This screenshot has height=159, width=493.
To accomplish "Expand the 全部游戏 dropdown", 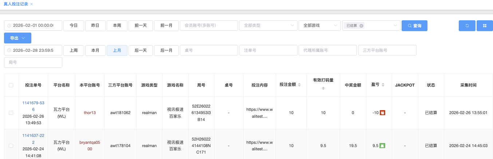I will pos(319,26).
